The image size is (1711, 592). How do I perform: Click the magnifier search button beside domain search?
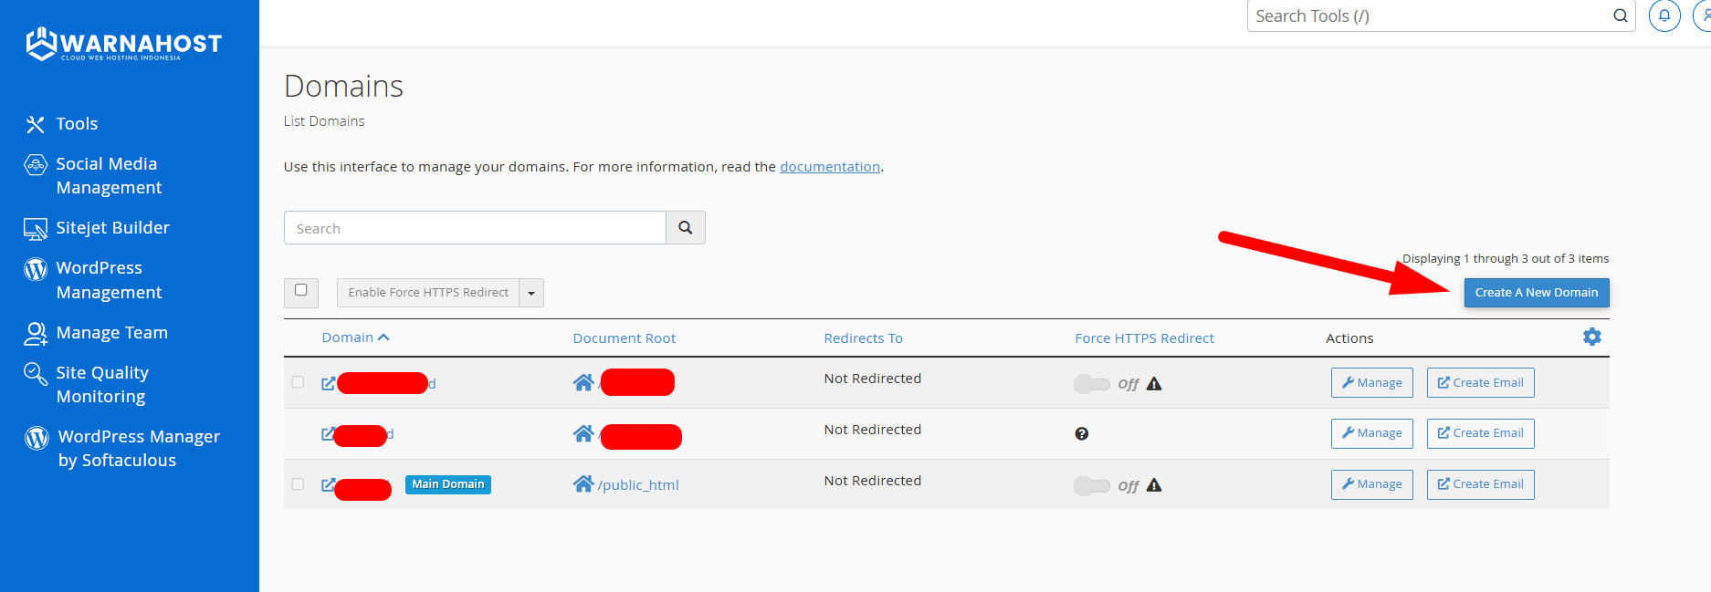[x=685, y=228]
